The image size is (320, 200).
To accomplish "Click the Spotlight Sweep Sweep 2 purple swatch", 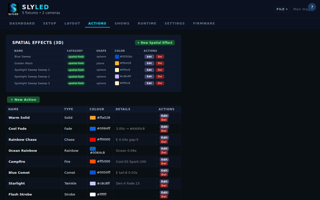I will pos(117,76).
